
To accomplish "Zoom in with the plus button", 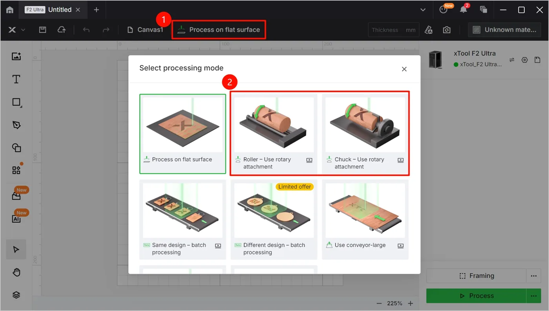I will pos(411,304).
